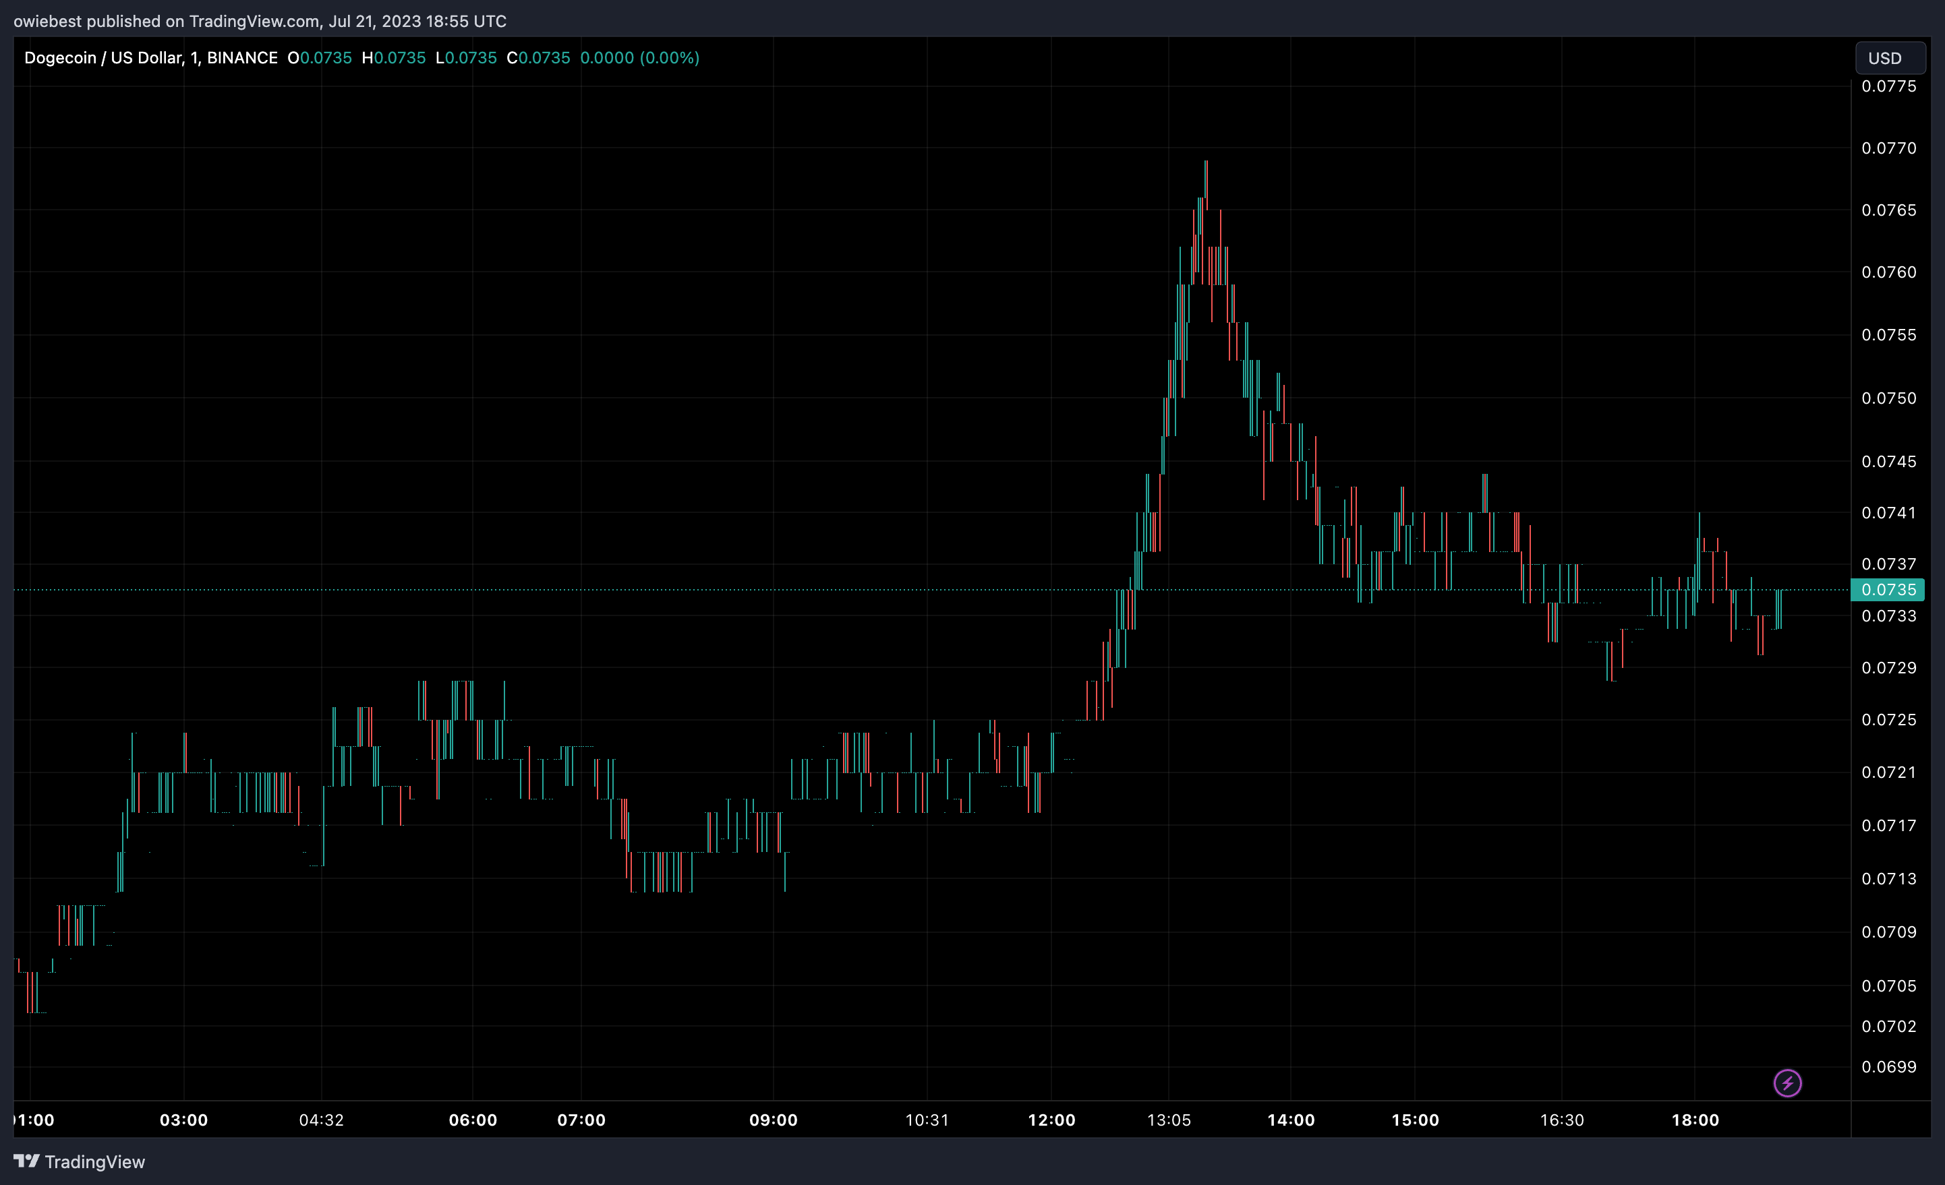Click the 0.0705 price axis label
Viewport: 1945px width, 1185px height.
tap(1888, 985)
